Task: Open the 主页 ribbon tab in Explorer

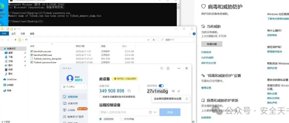Action: 13,34
